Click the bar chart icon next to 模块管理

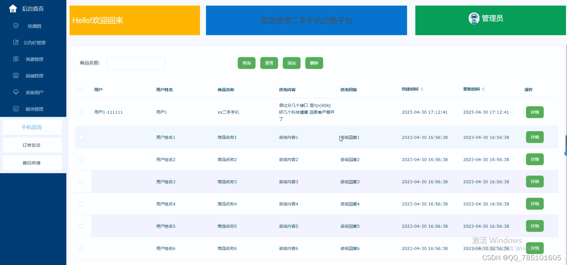[16, 109]
